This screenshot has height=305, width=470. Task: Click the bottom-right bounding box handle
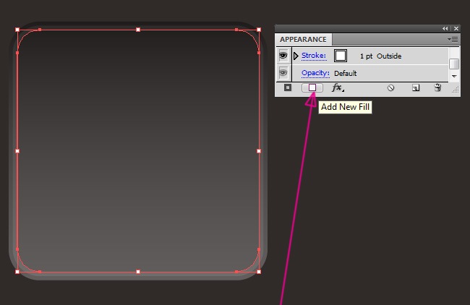[259, 272]
